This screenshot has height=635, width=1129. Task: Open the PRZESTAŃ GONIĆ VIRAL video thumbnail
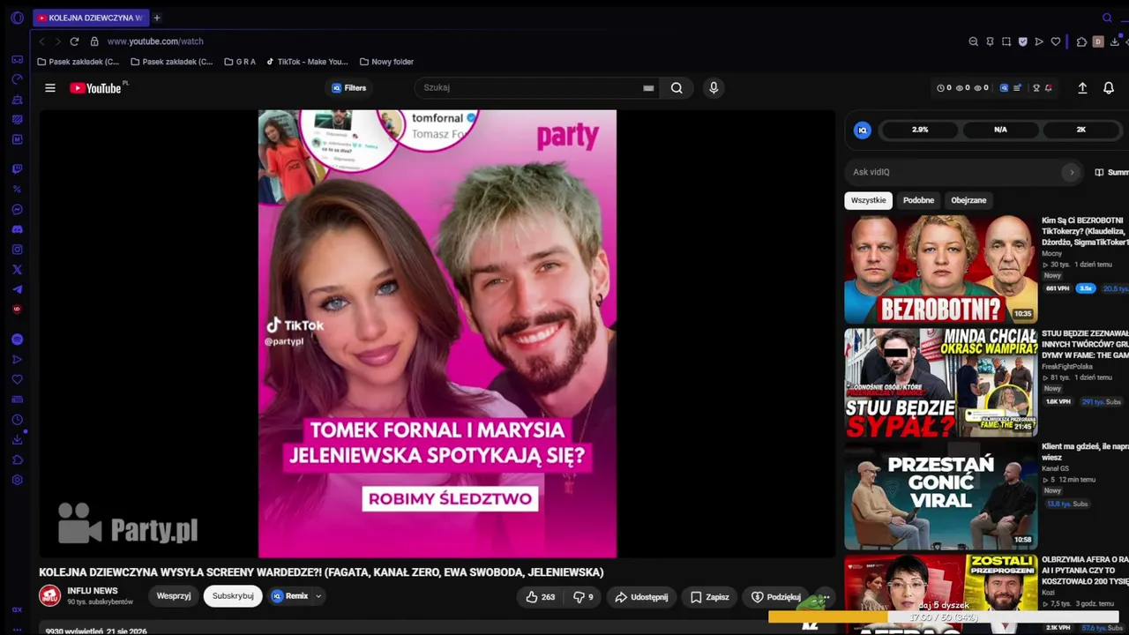pos(941,497)
